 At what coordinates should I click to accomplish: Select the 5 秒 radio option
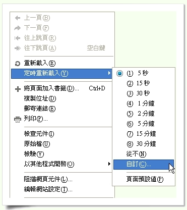(119, 73)
